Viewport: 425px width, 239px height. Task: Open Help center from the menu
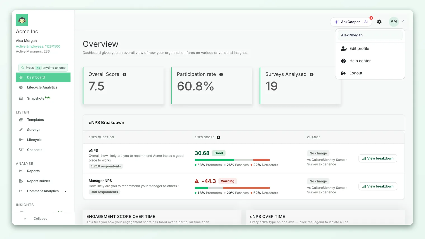pos(370,61)
